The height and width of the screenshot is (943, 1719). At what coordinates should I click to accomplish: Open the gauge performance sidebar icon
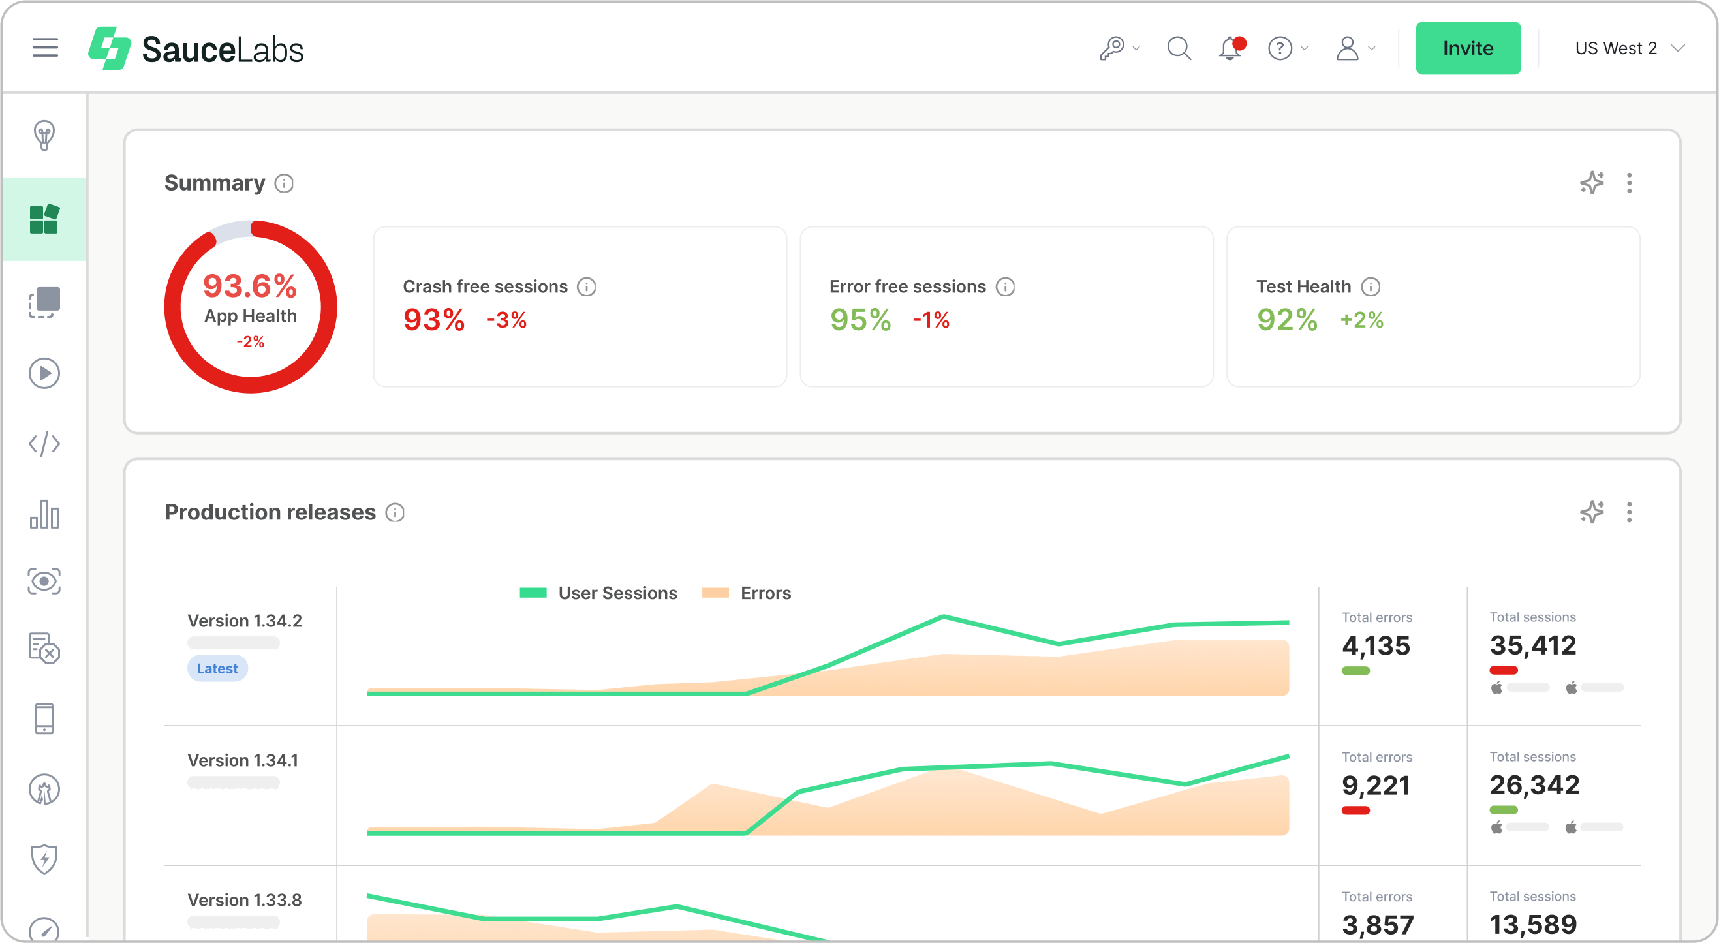coord(44,929)
